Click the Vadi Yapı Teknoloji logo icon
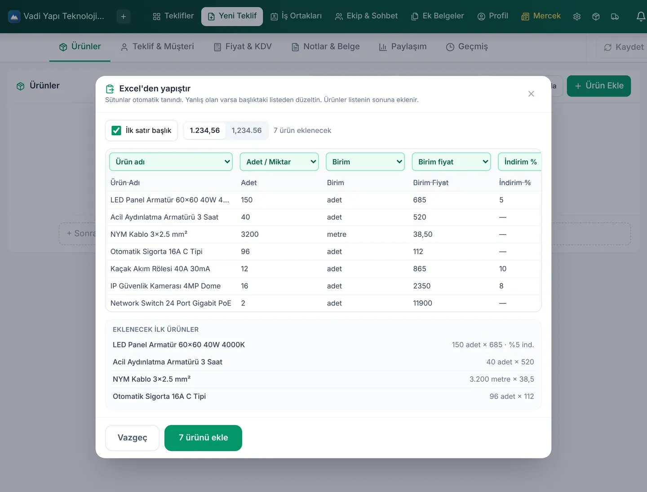This screenshot has height=492, width=647. [14, 17]
